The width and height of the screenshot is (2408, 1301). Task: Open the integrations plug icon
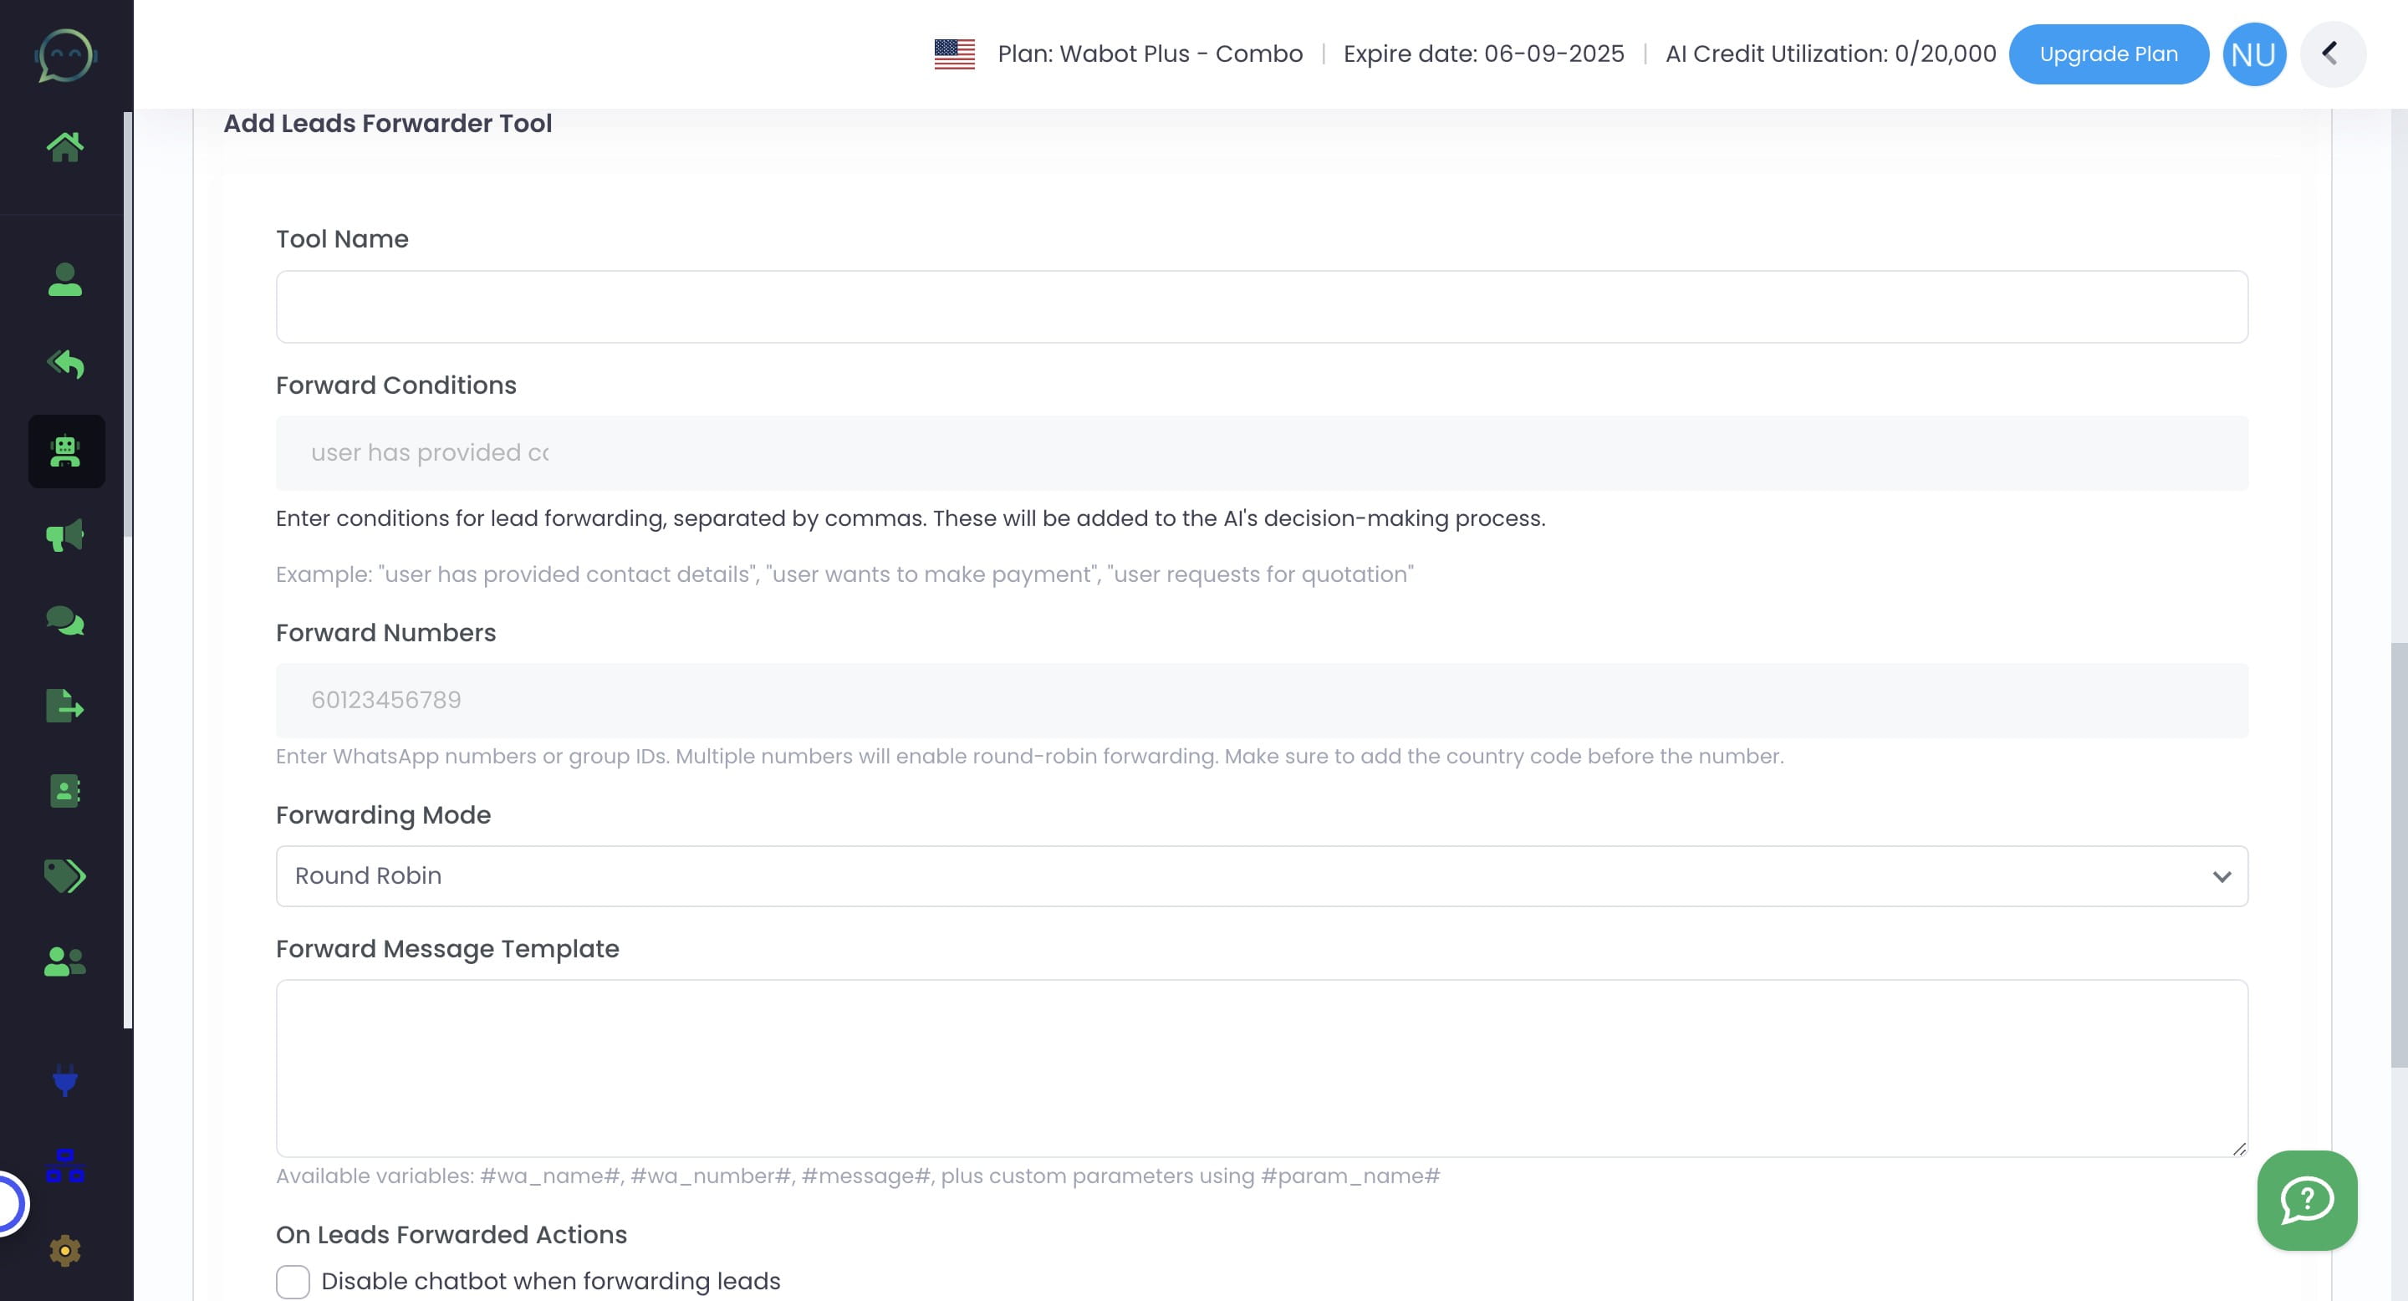click(x=64, y=1081)
